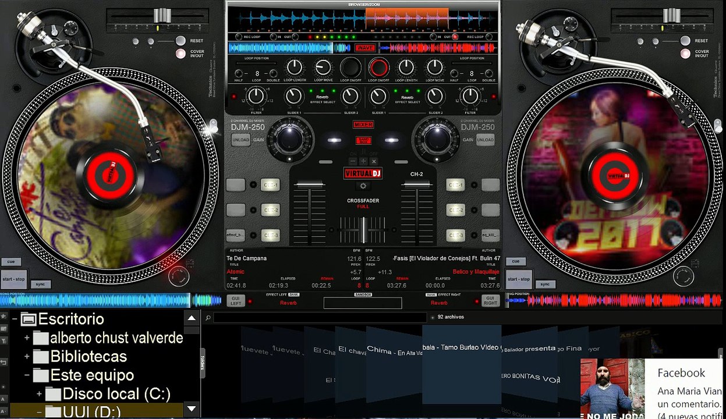Trigger left deck CUE-1 pad
726x419 pixels.
pyautogui.click(x=270, y=185)
